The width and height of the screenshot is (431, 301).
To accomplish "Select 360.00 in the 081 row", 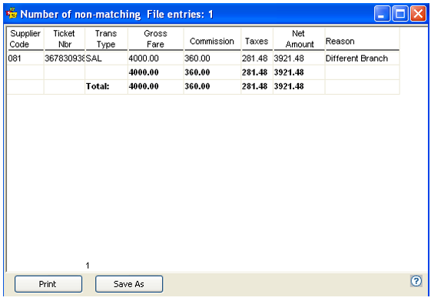I will point(212,59).
